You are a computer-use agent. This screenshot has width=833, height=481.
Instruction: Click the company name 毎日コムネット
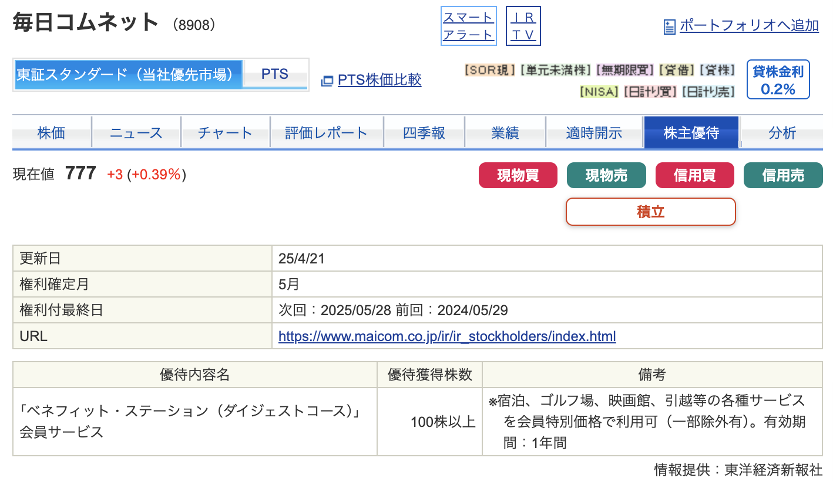[x=86, y=22]
